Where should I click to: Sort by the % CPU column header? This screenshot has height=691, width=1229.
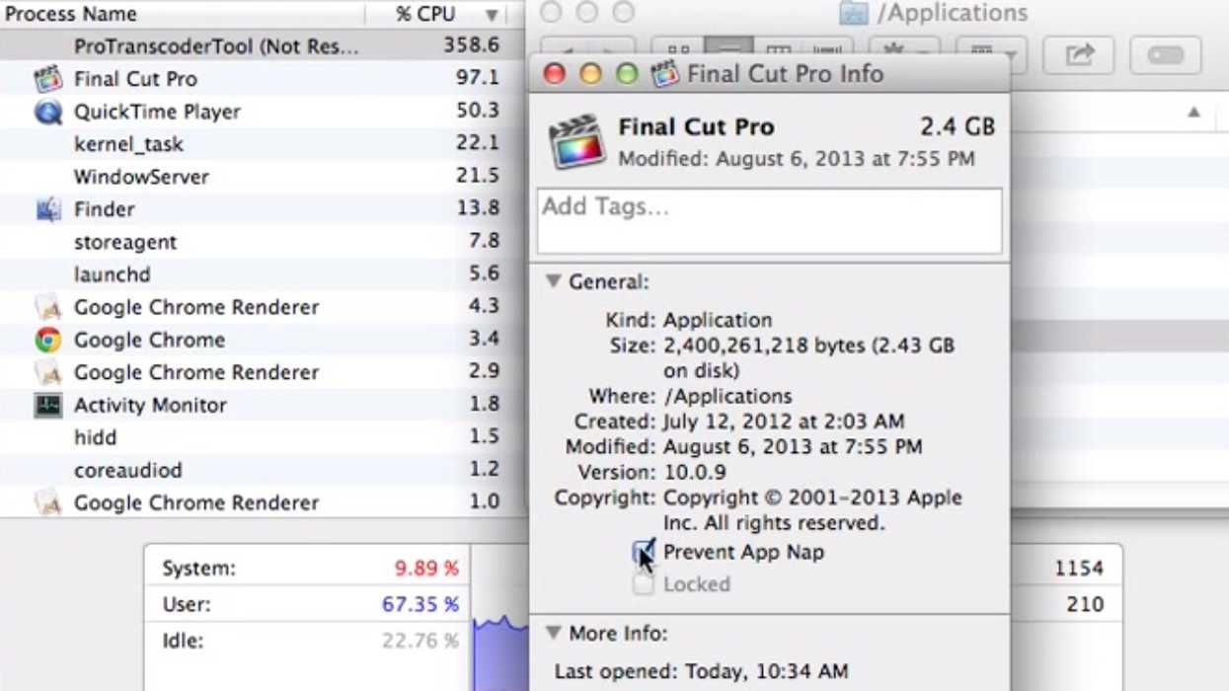[435, 14]
